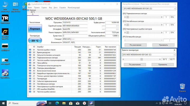Click the Хорошо health status button

click(x=35, y=29)
